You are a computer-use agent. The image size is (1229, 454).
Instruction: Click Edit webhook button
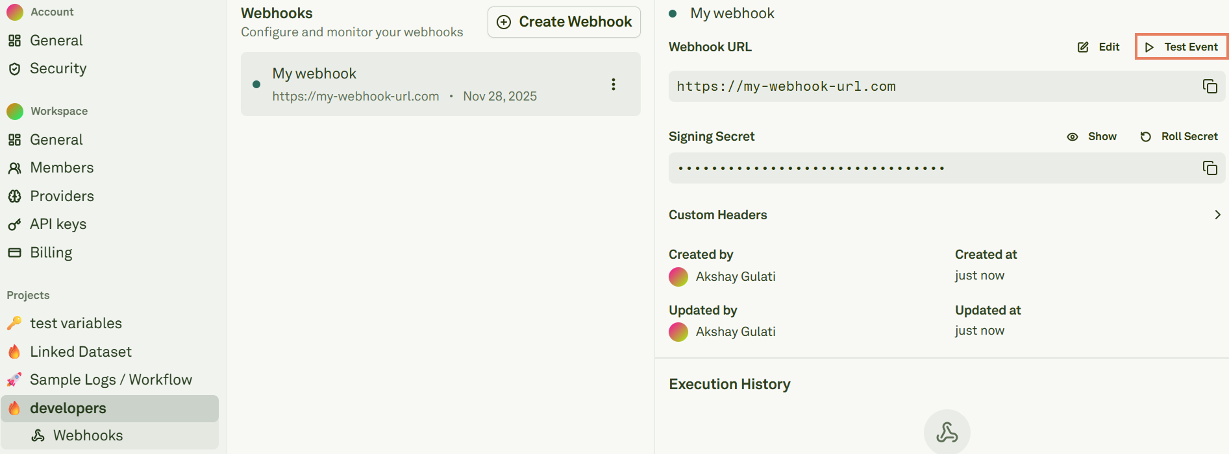(x=1099, y=47)
